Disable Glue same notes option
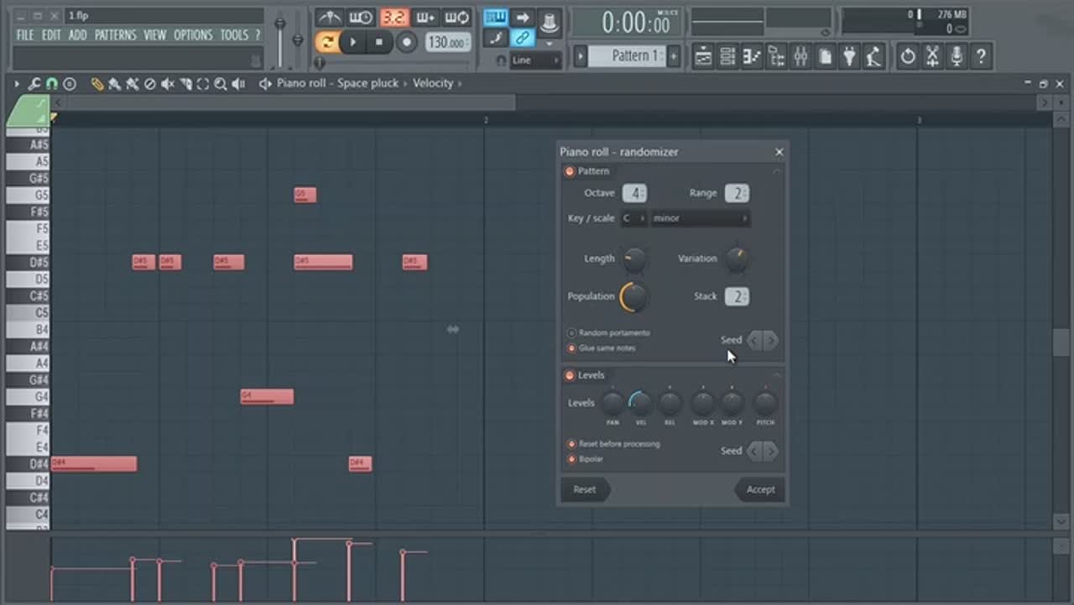 [572, 348]
